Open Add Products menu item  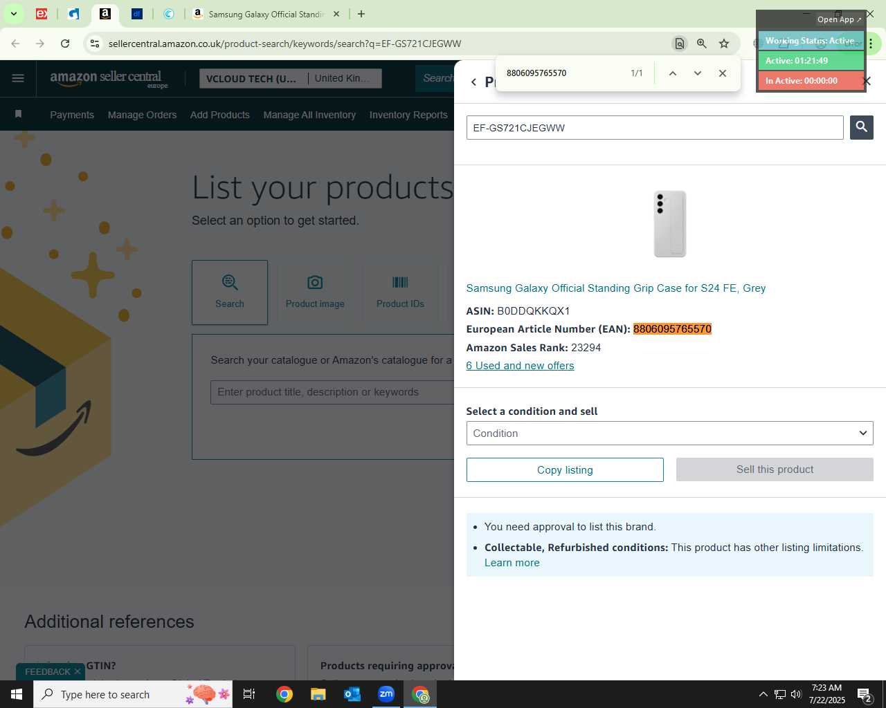pos(220,115)
